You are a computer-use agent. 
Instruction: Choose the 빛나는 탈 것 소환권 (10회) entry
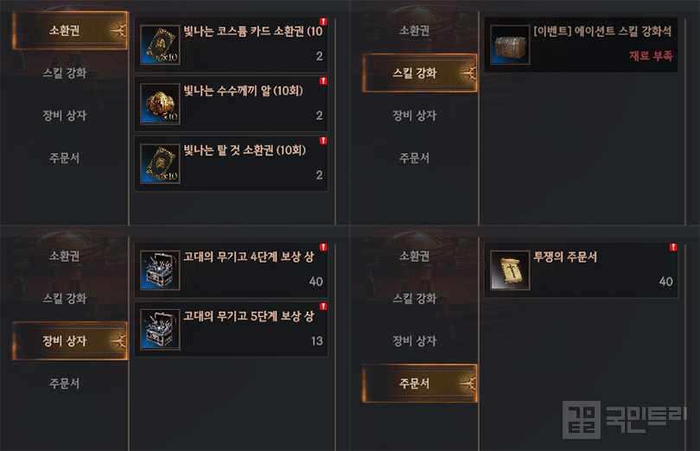coord(232,163)
